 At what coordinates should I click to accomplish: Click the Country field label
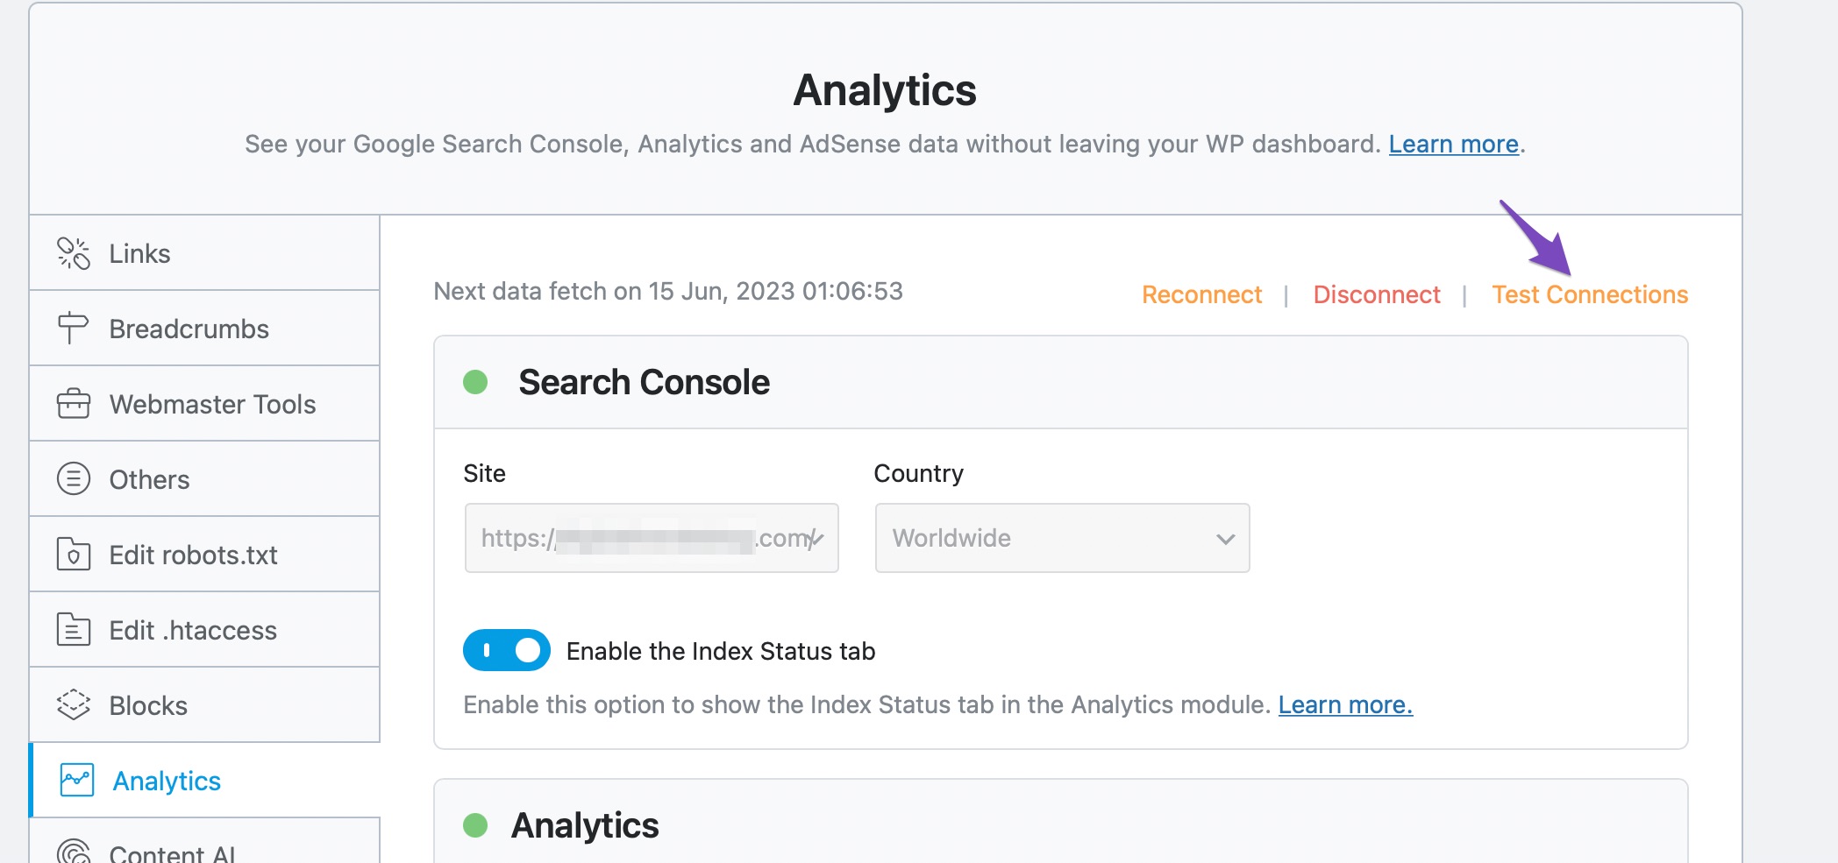918,473
